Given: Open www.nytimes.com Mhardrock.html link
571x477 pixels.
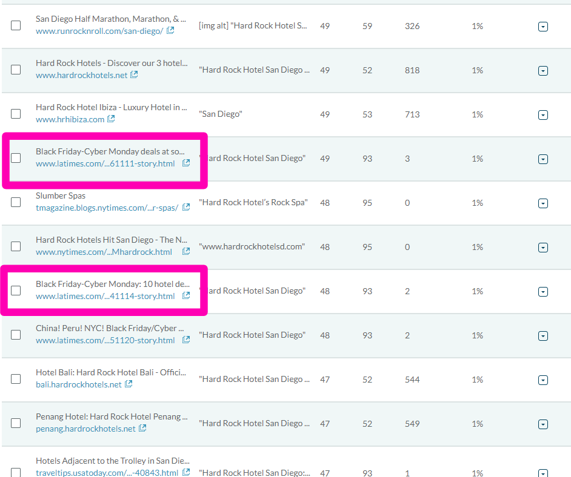Looking at the screenshot, I should tap(104, 252).
